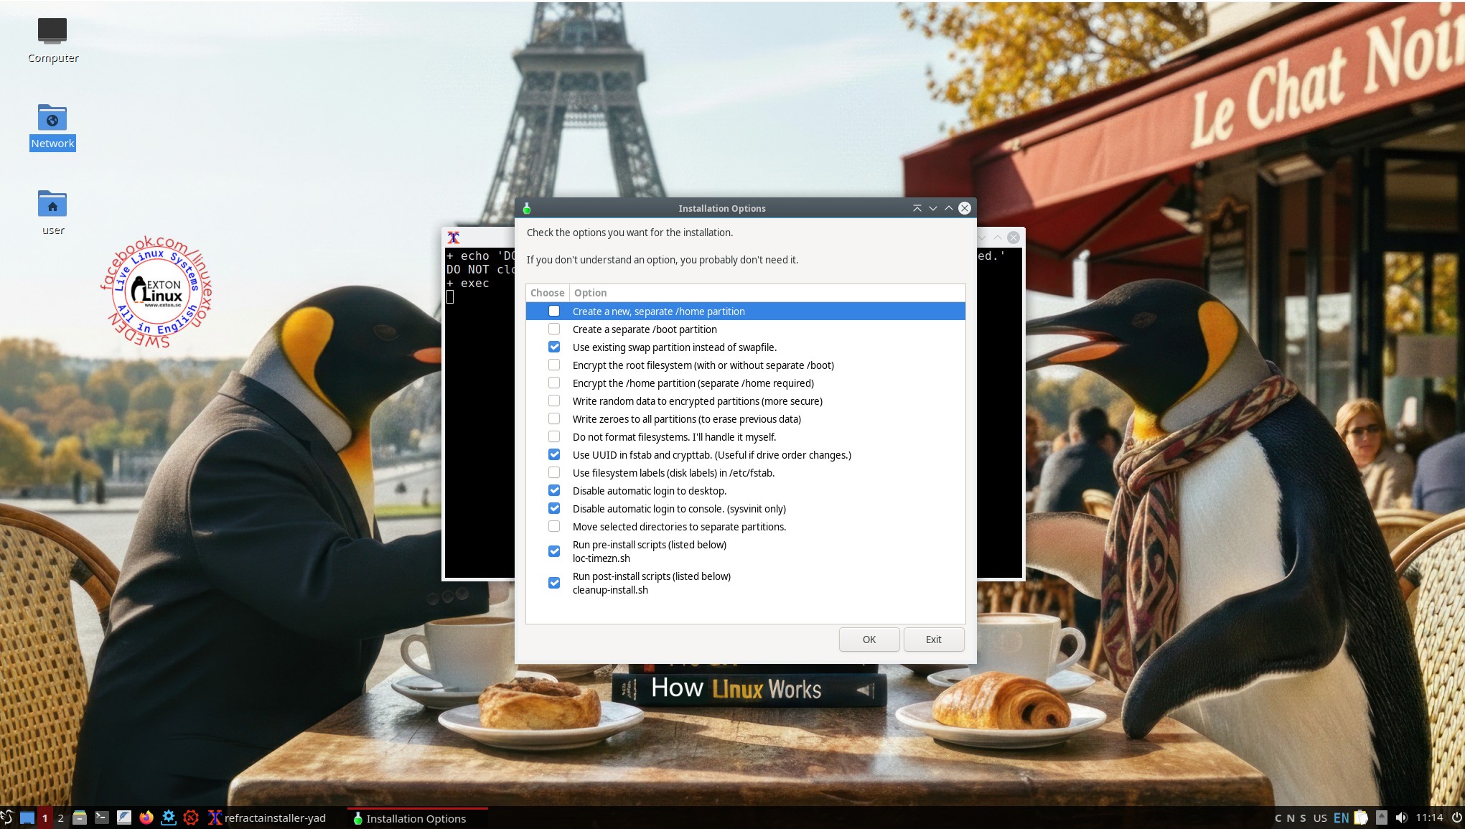This screenshot has height=829, width=1465.
Task: Open the terminal launcher in taskbar
Action: click(x=102, y=818)
